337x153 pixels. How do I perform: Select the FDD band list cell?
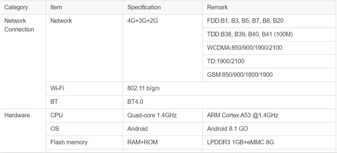[270, 21]
